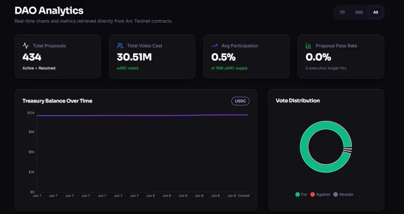Click the of 15M sARC supply caption
404x214 pixels.
click(x=229, y=68)
